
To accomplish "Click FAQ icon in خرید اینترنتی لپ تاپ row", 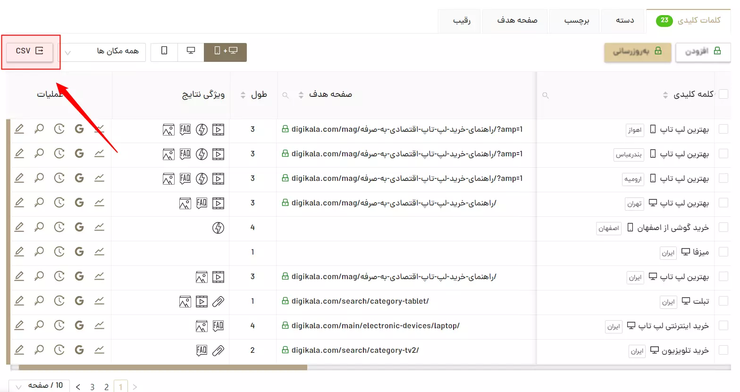I will [218, 326].
